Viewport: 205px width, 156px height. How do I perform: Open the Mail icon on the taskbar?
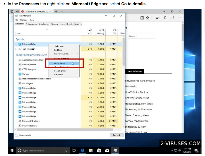(x=107, y=151)
